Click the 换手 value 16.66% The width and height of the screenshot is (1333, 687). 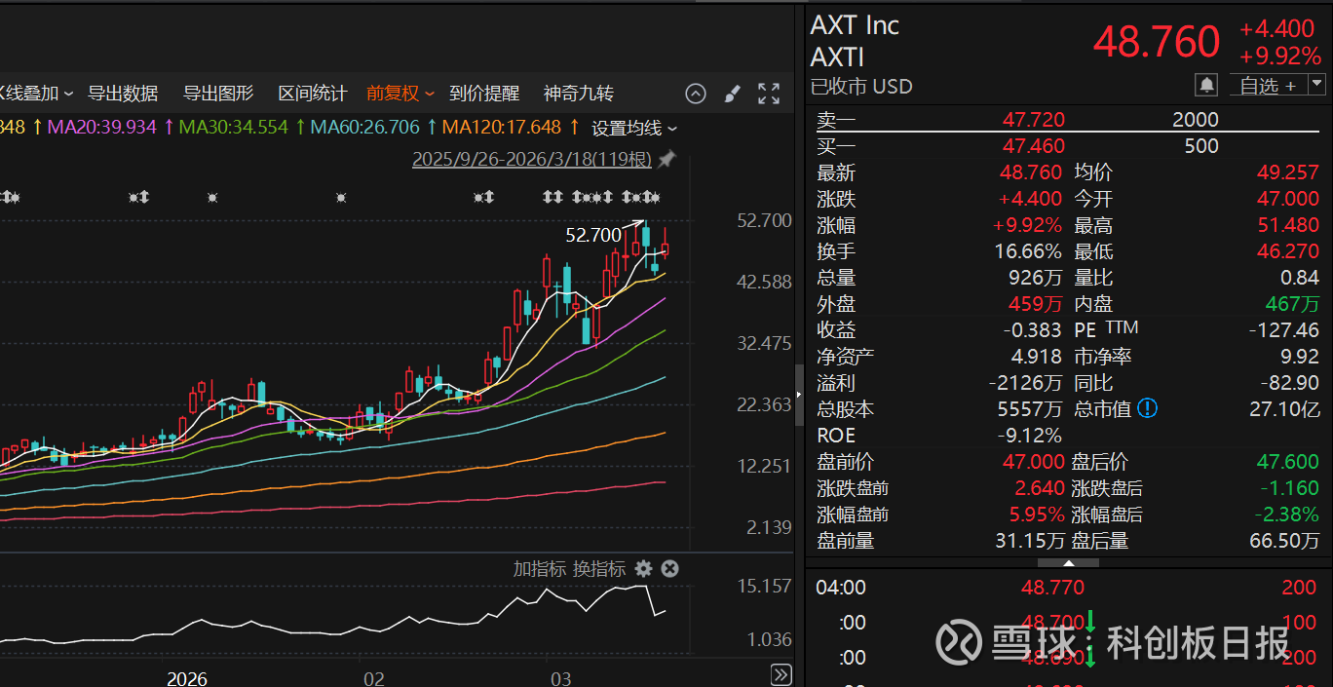(1027, 251)
